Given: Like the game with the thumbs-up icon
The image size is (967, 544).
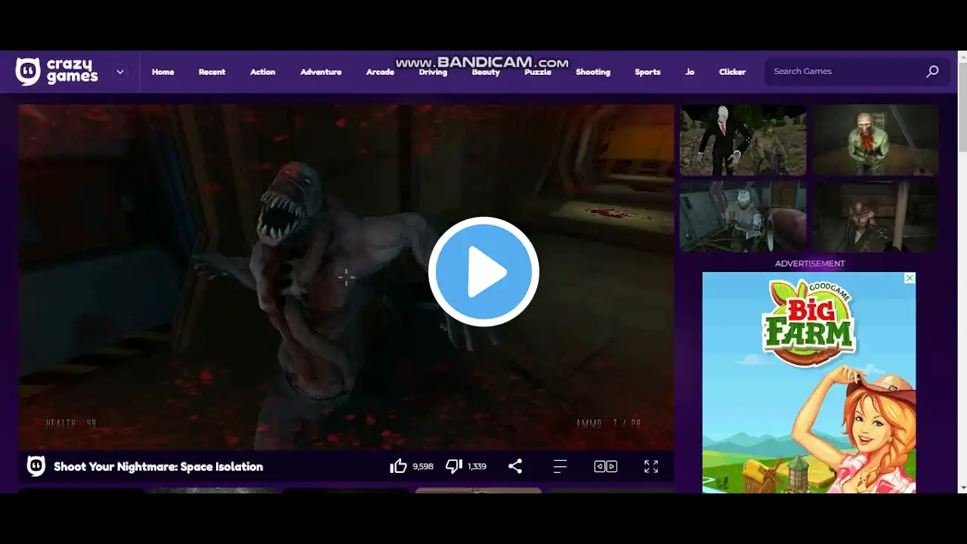Looking at the screenshot, I should [398, 466].
